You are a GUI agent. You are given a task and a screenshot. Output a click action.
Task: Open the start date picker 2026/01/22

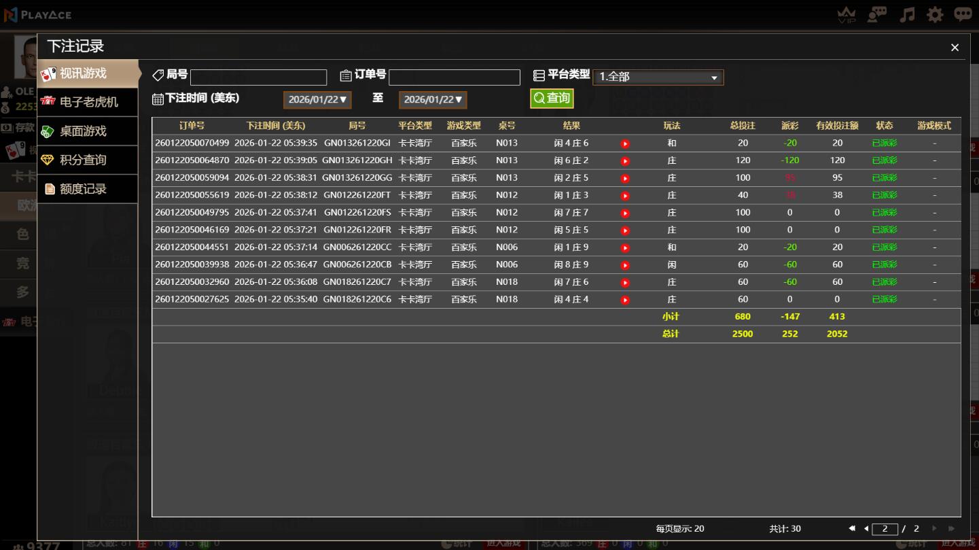pos(317,100)
